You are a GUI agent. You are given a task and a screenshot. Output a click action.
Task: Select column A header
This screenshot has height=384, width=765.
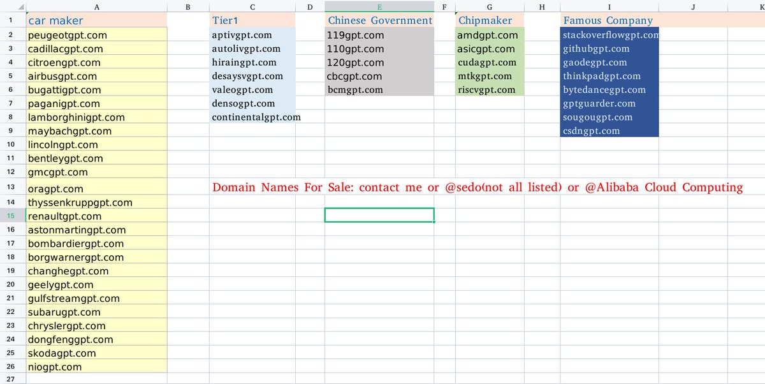coord(96,6)
